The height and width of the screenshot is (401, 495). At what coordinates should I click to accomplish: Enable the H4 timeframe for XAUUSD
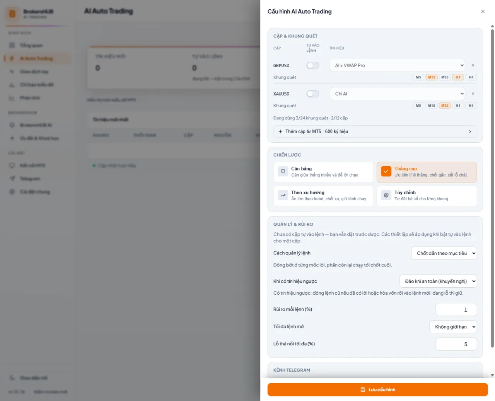[x=471, y=106]
